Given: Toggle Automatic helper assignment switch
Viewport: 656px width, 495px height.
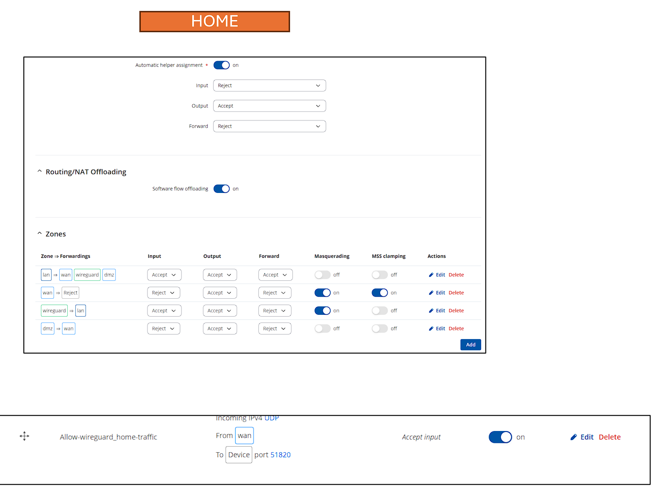Looking at the screenshot, I should point(221,65).
